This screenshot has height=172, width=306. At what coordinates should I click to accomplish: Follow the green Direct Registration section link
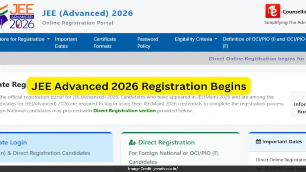click(x=124, y=111)
